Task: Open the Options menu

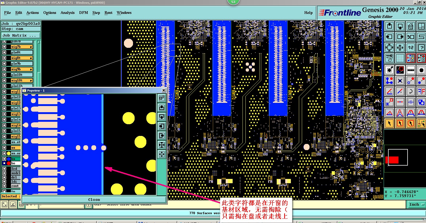Action: pyautogui.click(x=50, y=13)
